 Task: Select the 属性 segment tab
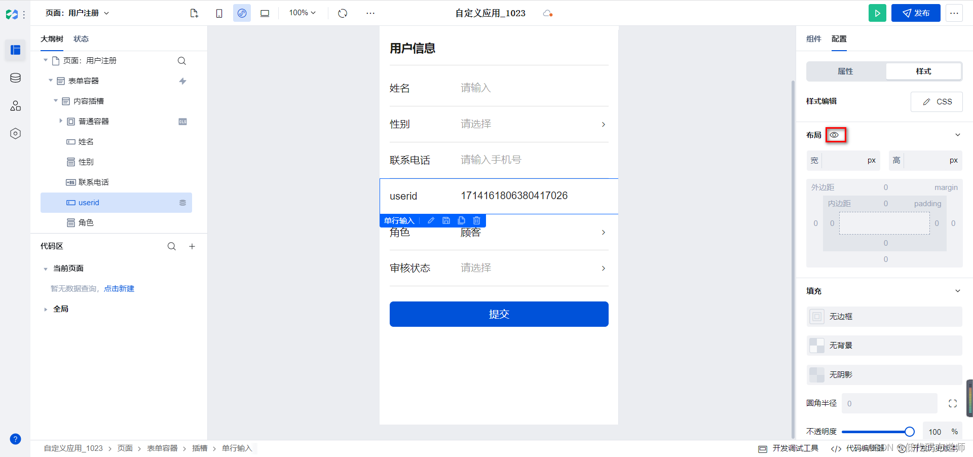[846, 71]
